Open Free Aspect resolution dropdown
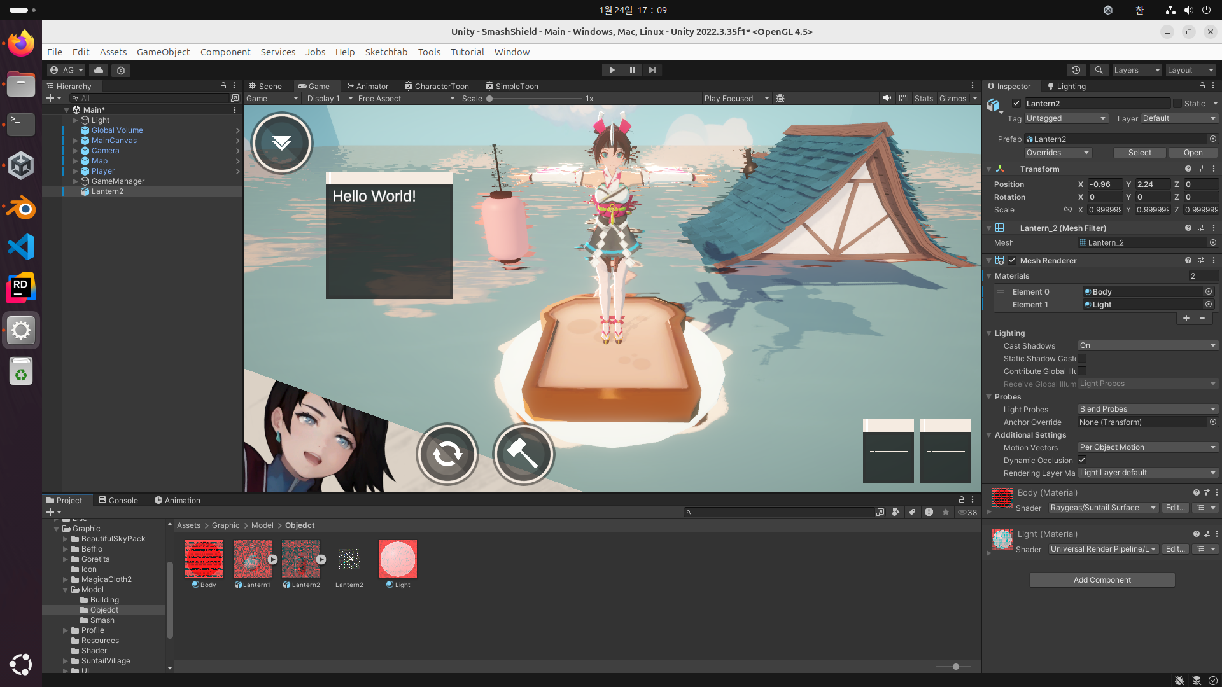 [406, 98]
